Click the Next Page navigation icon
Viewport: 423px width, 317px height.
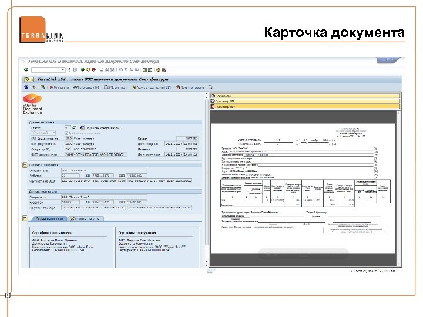(x=132, y=70)
